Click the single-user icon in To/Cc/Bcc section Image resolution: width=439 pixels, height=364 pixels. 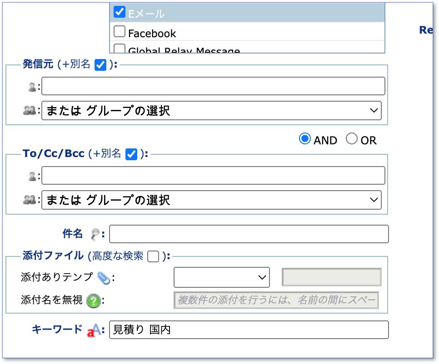[x=32, y=177]
